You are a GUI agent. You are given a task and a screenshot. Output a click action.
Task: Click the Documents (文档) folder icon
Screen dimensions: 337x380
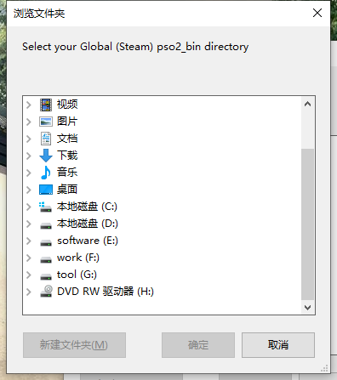pyautogui.click(x=46, y=139)
